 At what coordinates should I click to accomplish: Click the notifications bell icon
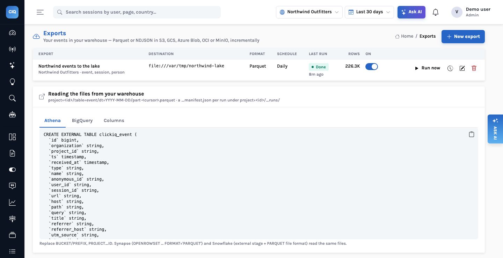(435, 12)
